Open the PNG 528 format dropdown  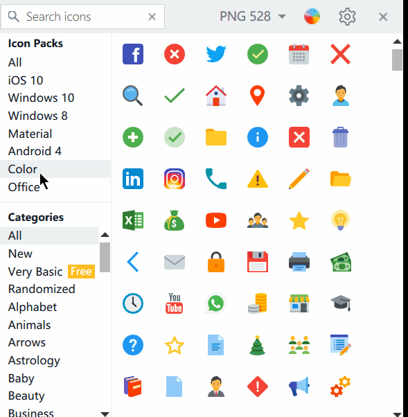pyautogui.click(x=253, y=17)
